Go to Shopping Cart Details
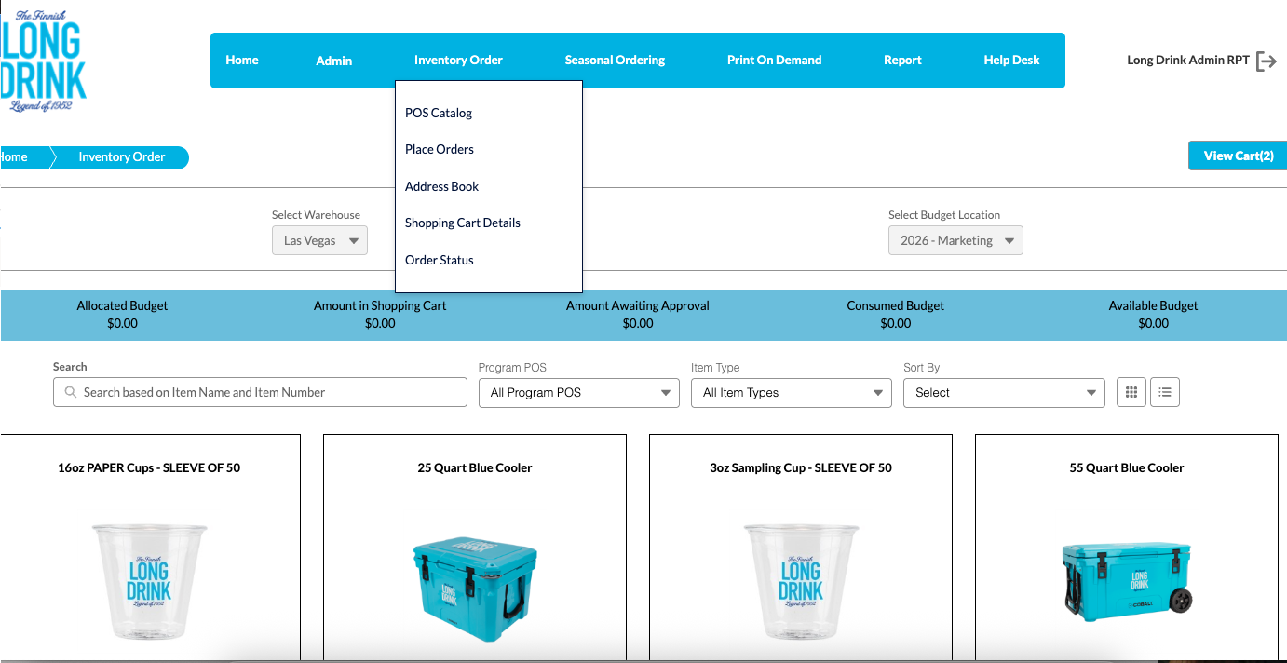Image resolution: width=1287 pixels, height=663 pixels. click(x=463, y=223)
